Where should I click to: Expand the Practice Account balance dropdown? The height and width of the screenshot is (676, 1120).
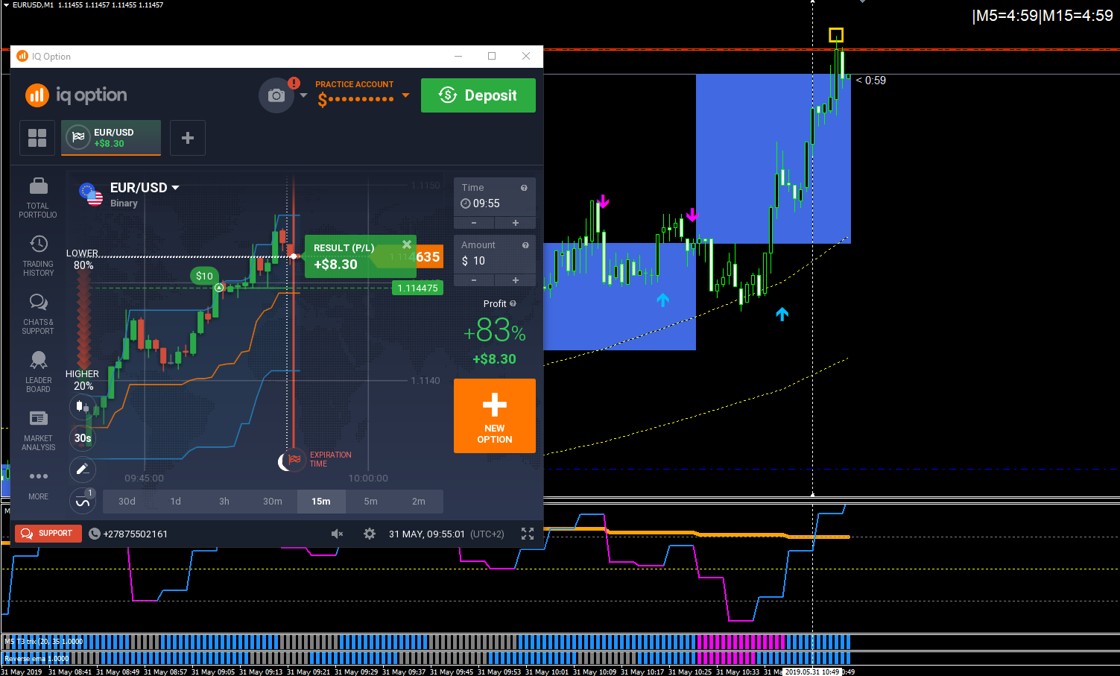click(405, 95)
